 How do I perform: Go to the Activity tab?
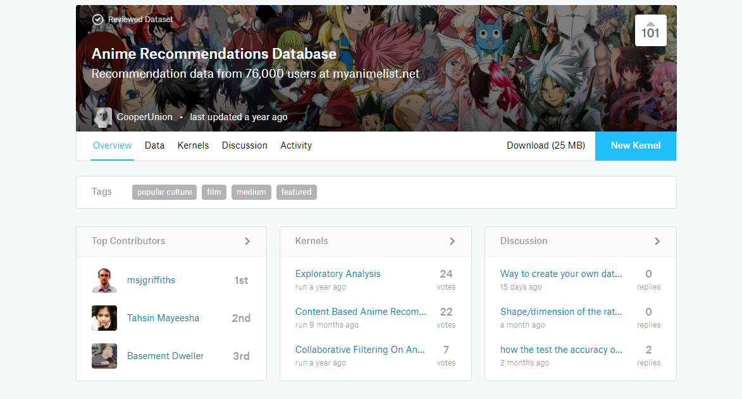pos(296,145)
